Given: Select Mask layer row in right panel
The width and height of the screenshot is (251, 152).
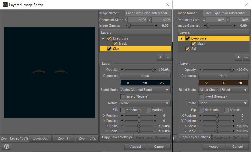Looking at the screenshot, I should click(x=214, y=43).
